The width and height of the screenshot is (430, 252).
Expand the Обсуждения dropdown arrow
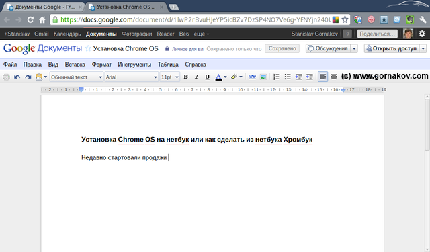(x=354, y=48)
